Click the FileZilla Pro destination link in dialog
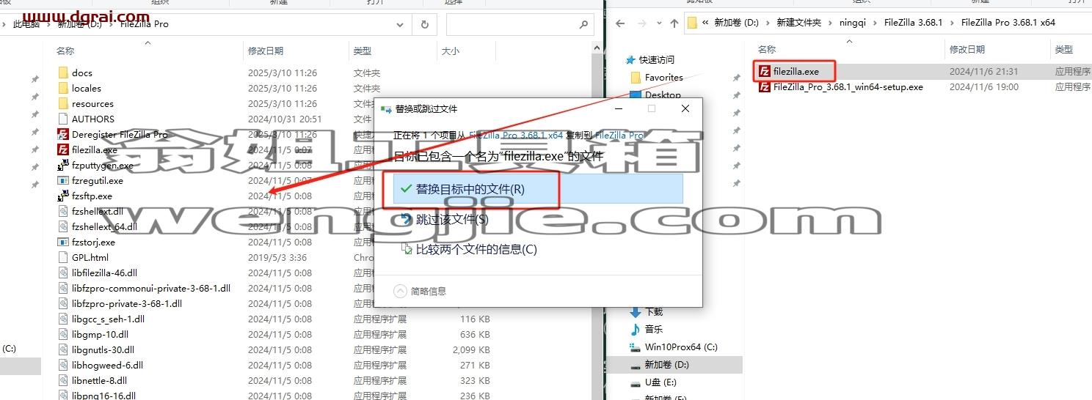The width and height of the screenshot is (1092, 400). (619, 136)
